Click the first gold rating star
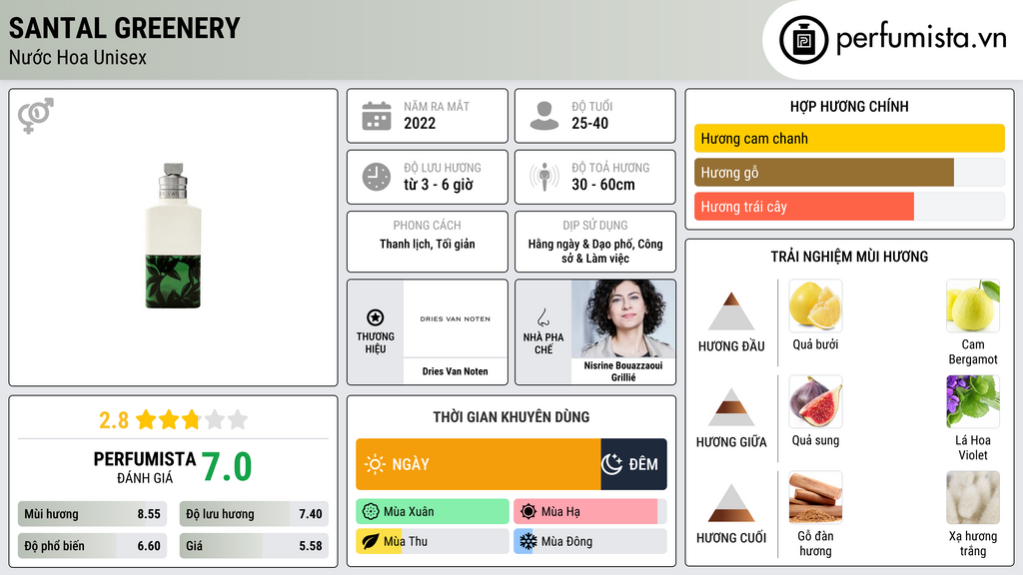Screen dimensions: 1023x575 146,419
